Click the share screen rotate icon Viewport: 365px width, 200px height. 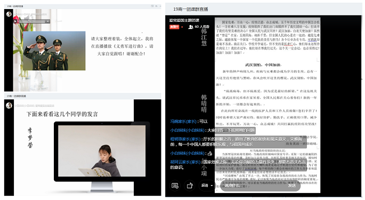click(190, 186)
